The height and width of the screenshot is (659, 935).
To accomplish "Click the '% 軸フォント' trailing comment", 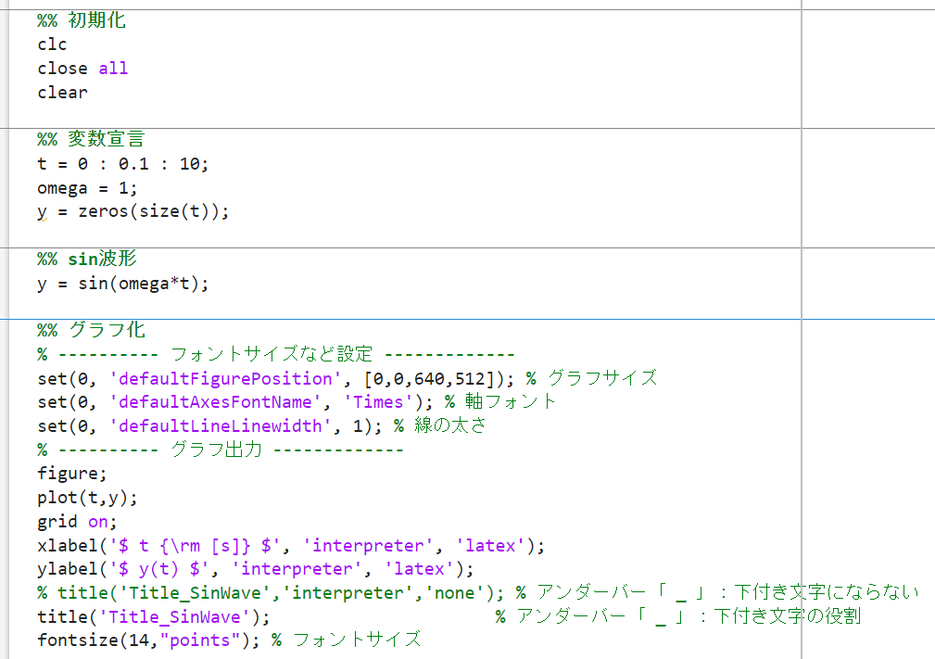I will pyautogui.click(x=500, y=402).
